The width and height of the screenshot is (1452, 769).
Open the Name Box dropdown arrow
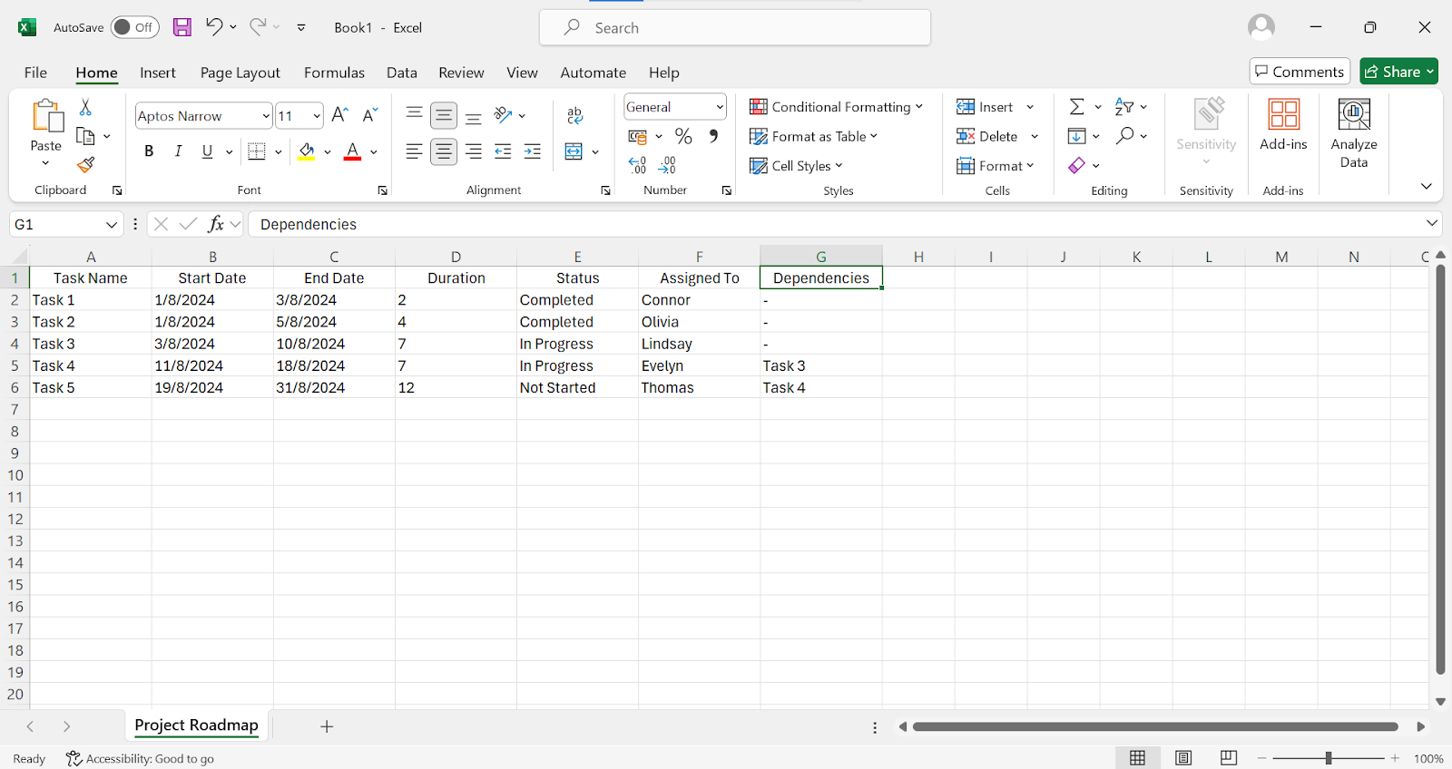[112, 225]
